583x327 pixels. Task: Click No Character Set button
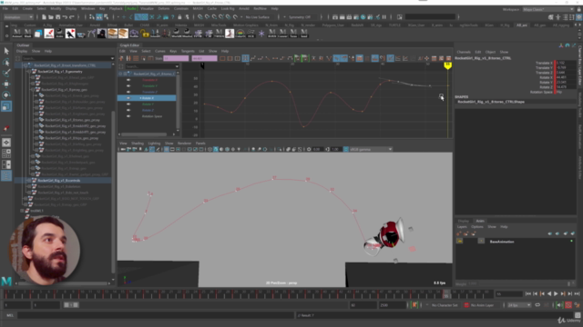tap(445, 305)
